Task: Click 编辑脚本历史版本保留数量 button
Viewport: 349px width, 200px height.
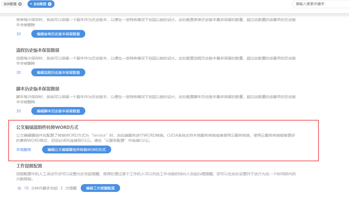Action: (58, 111)
